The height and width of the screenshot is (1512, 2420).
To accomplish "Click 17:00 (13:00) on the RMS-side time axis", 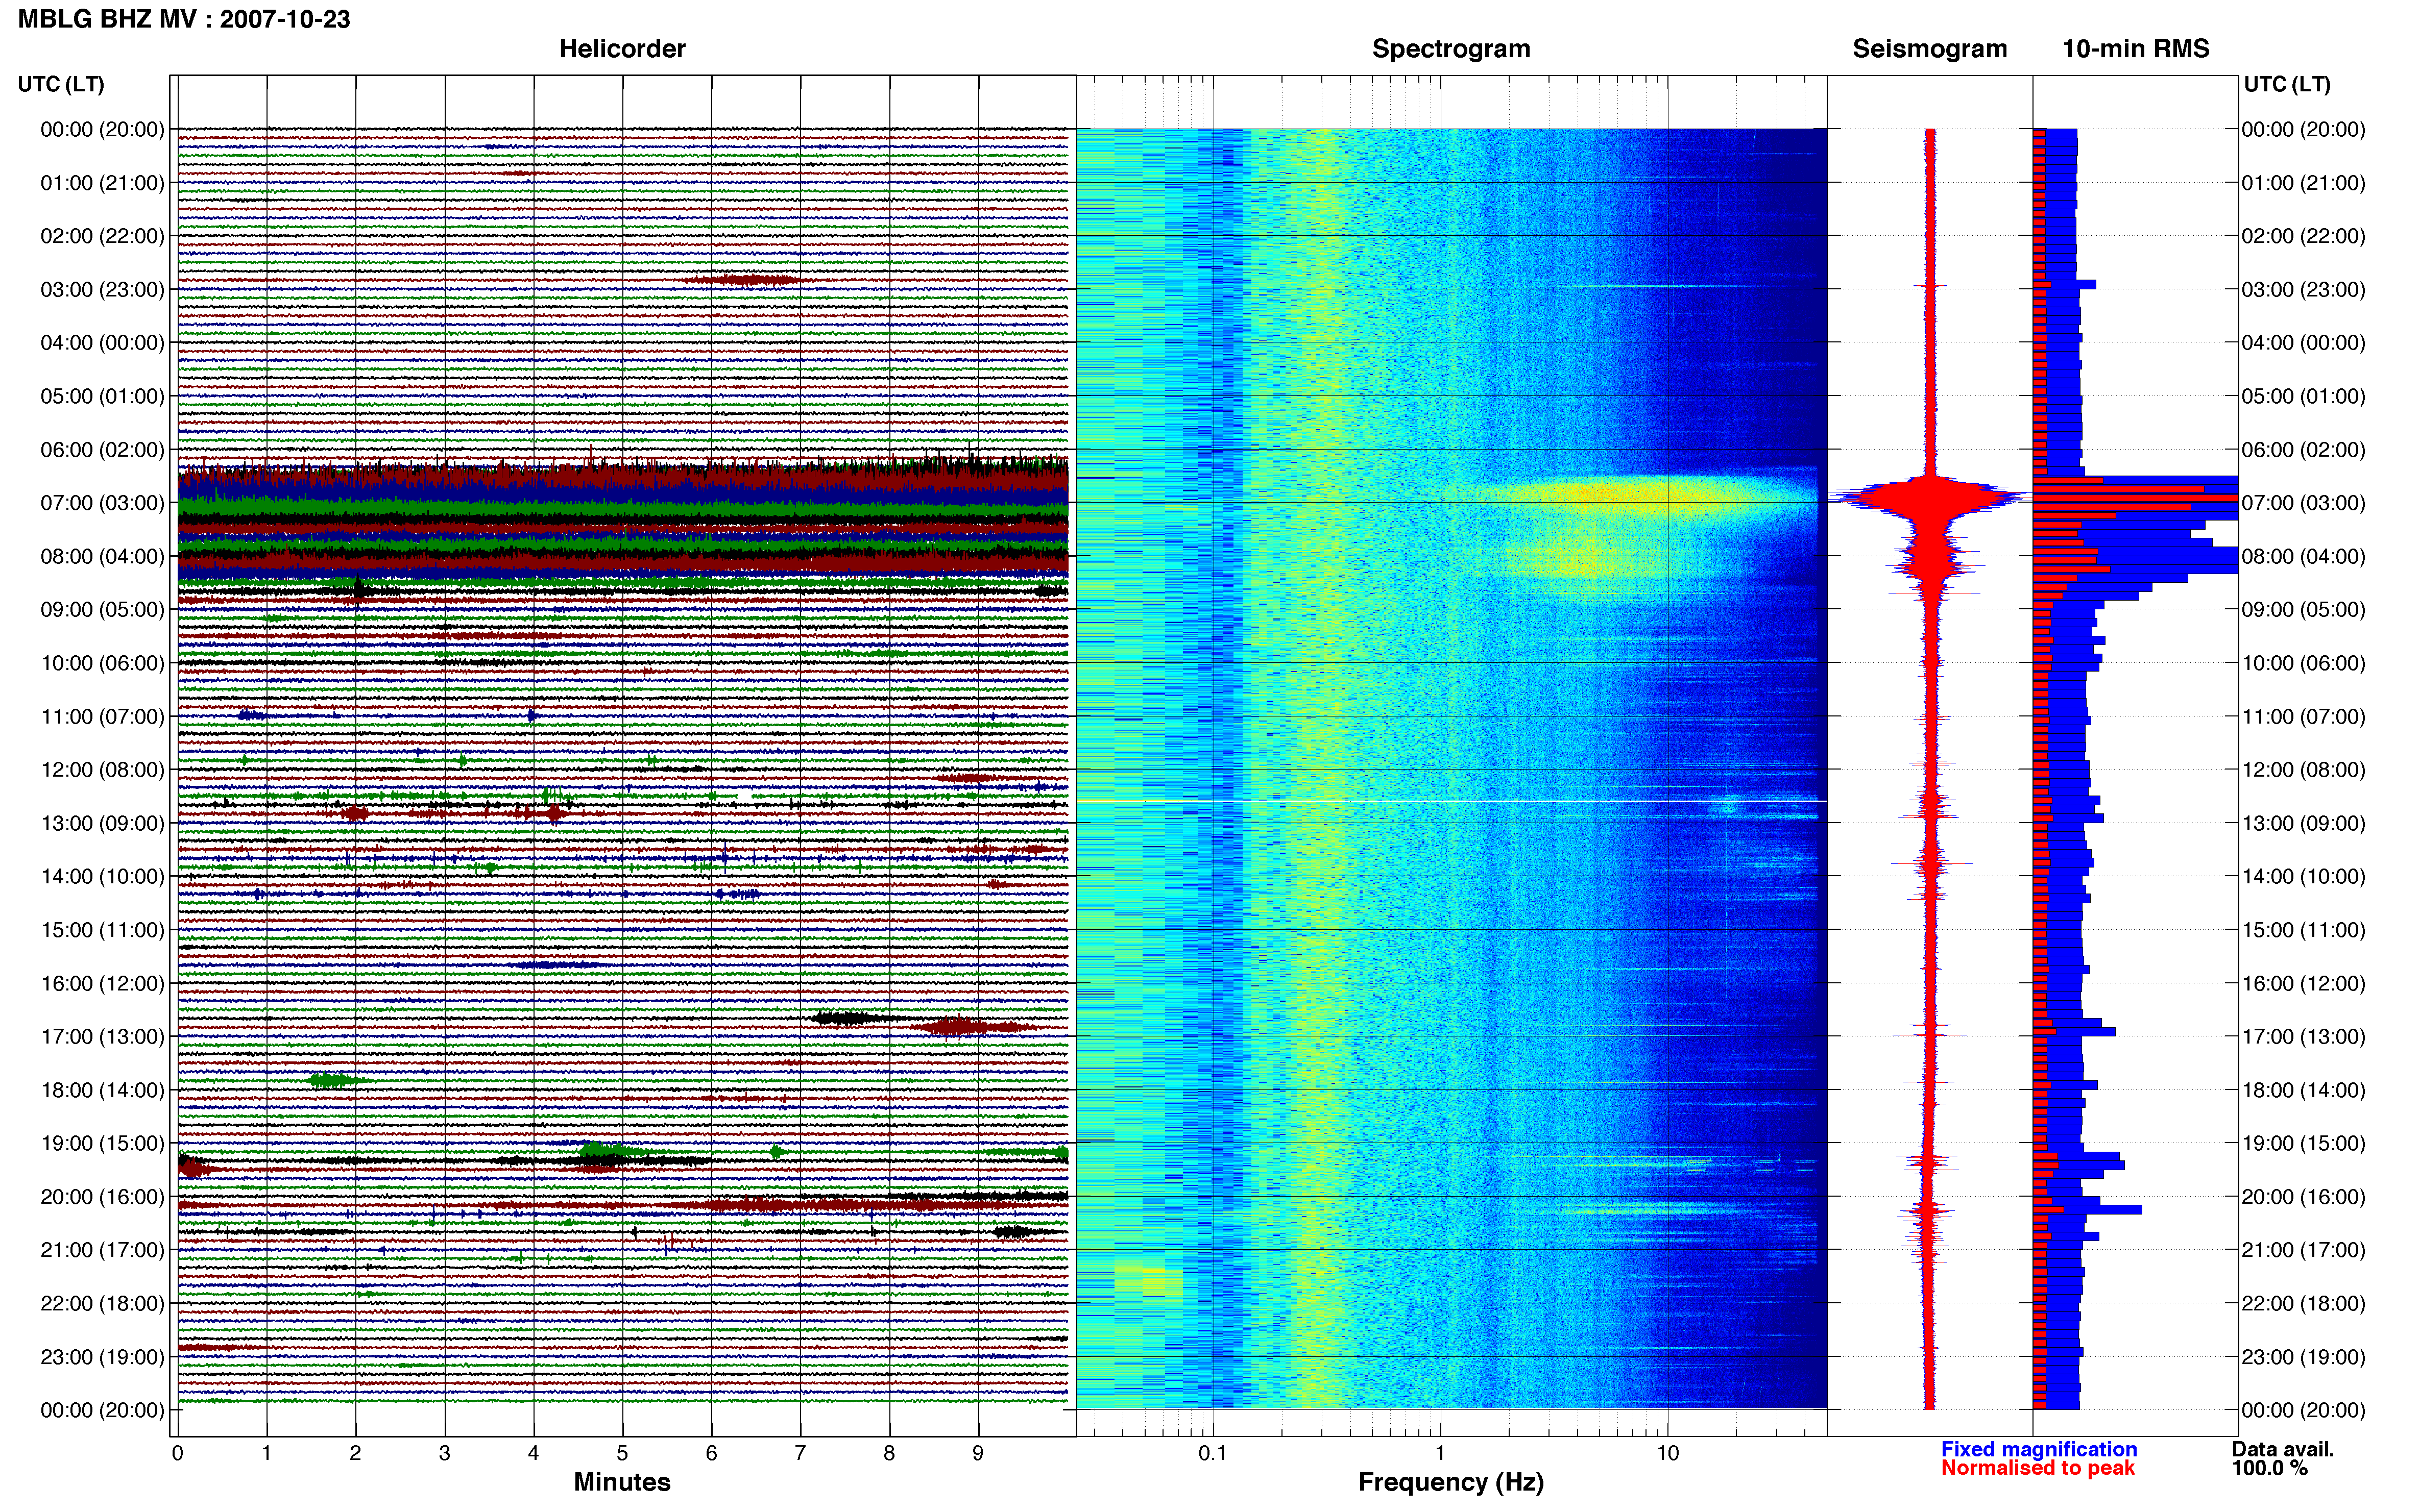I will 2303,1037.
